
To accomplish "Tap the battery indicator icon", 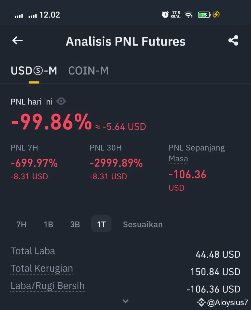I will click(x=204, y=15).
